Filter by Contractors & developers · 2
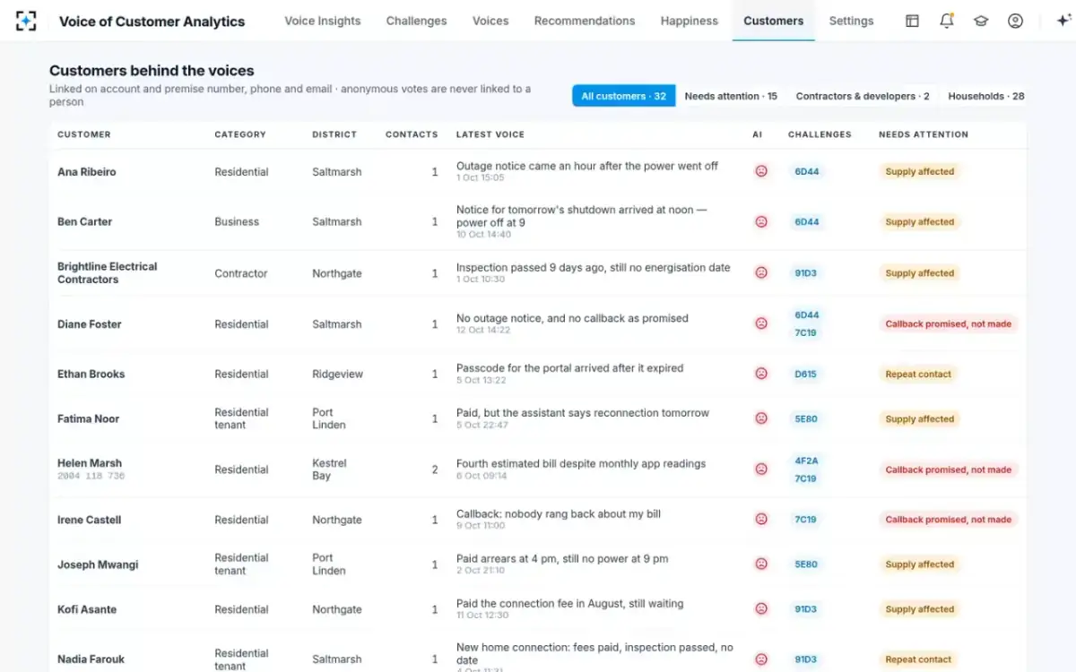 (863, 96)
